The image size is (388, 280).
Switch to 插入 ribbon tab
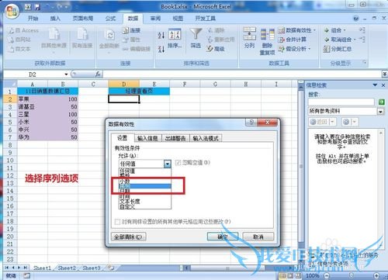click(55, 19)
